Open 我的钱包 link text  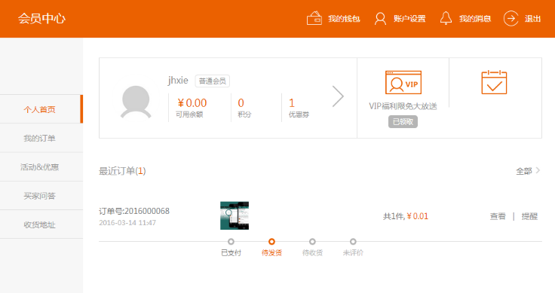(344, 19)
